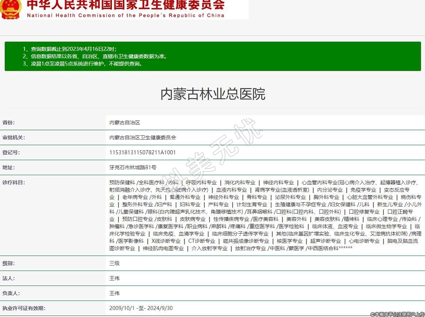The image size is (425, 317).
Task: Click the address value 牙克石市林城路81号
Action: (x=133, y=167)
